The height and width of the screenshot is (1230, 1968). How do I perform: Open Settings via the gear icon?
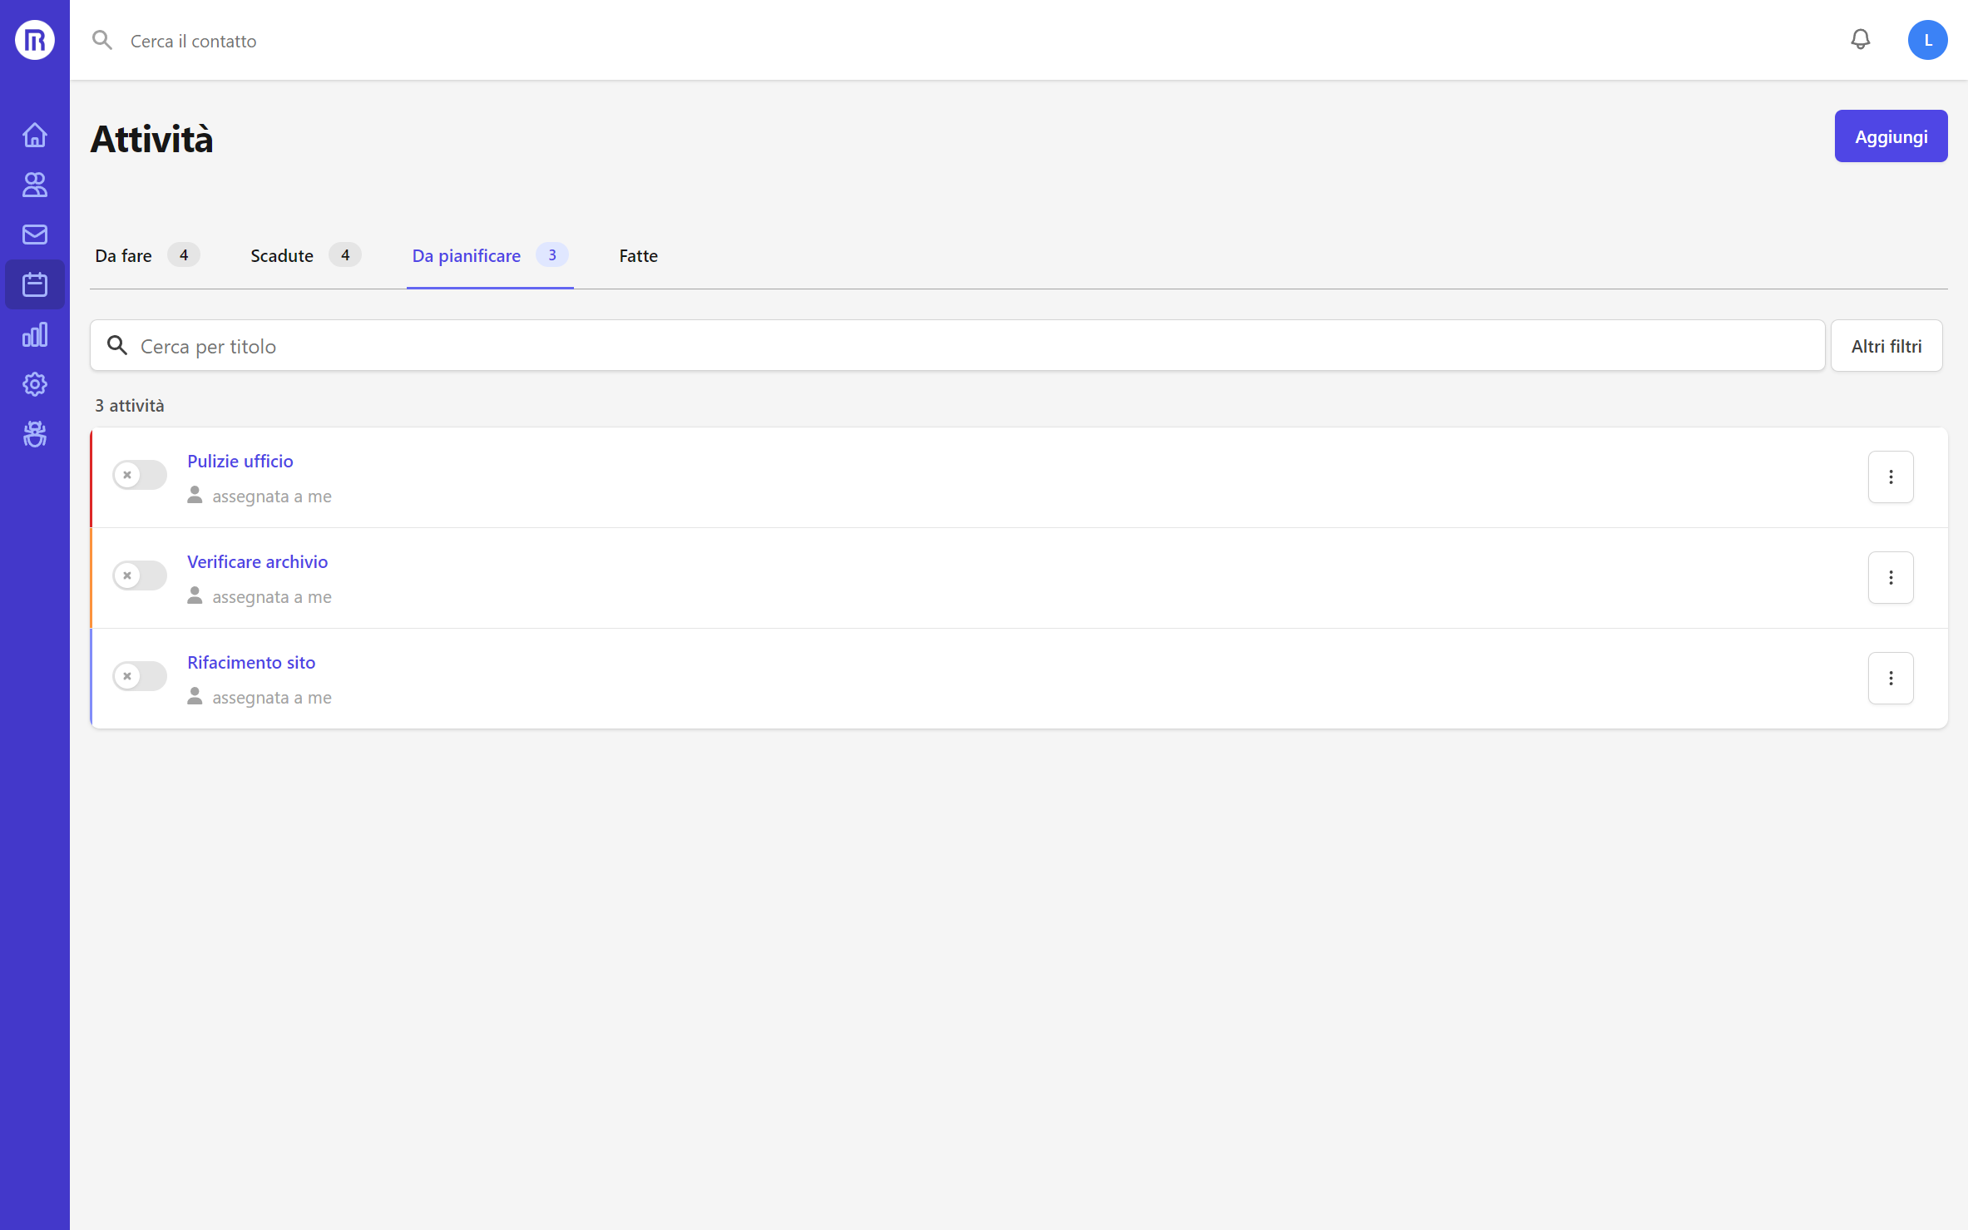(34, 384)
